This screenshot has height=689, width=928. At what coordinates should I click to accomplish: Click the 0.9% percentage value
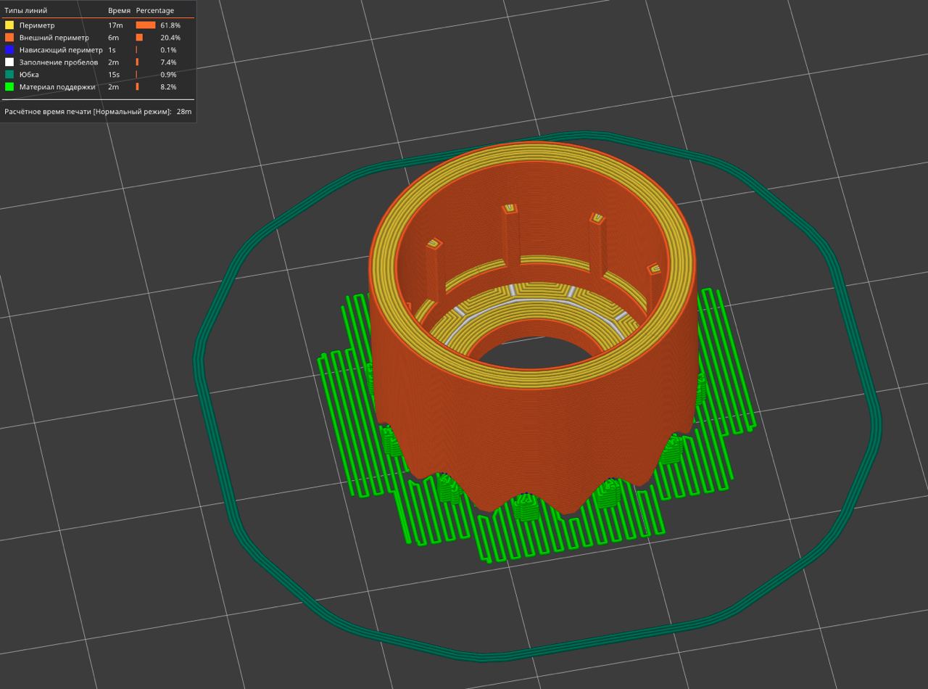(168, 75)
